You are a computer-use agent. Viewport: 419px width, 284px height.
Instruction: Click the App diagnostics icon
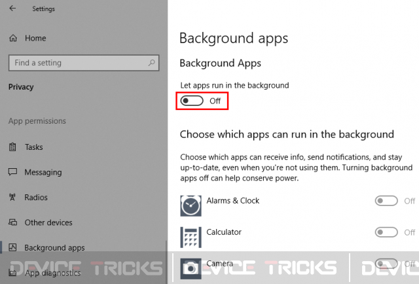pyautogui.click(x=12, y=273)
